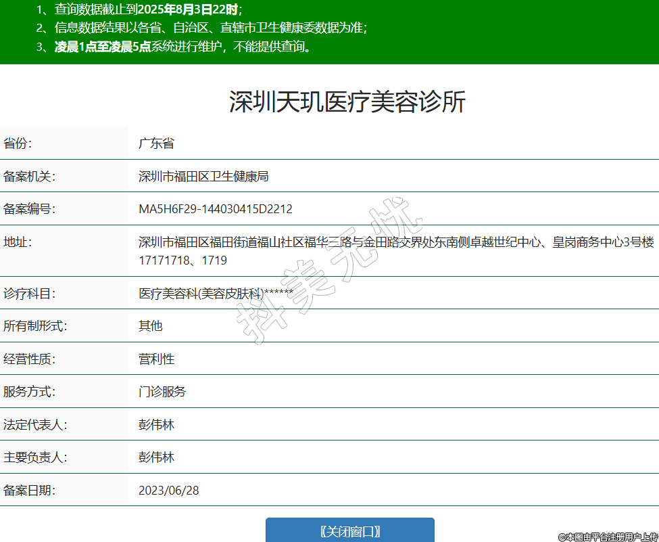
Task: Click the clinic title 深圳天玑医疗美容诊所
Action: (347, 102)
